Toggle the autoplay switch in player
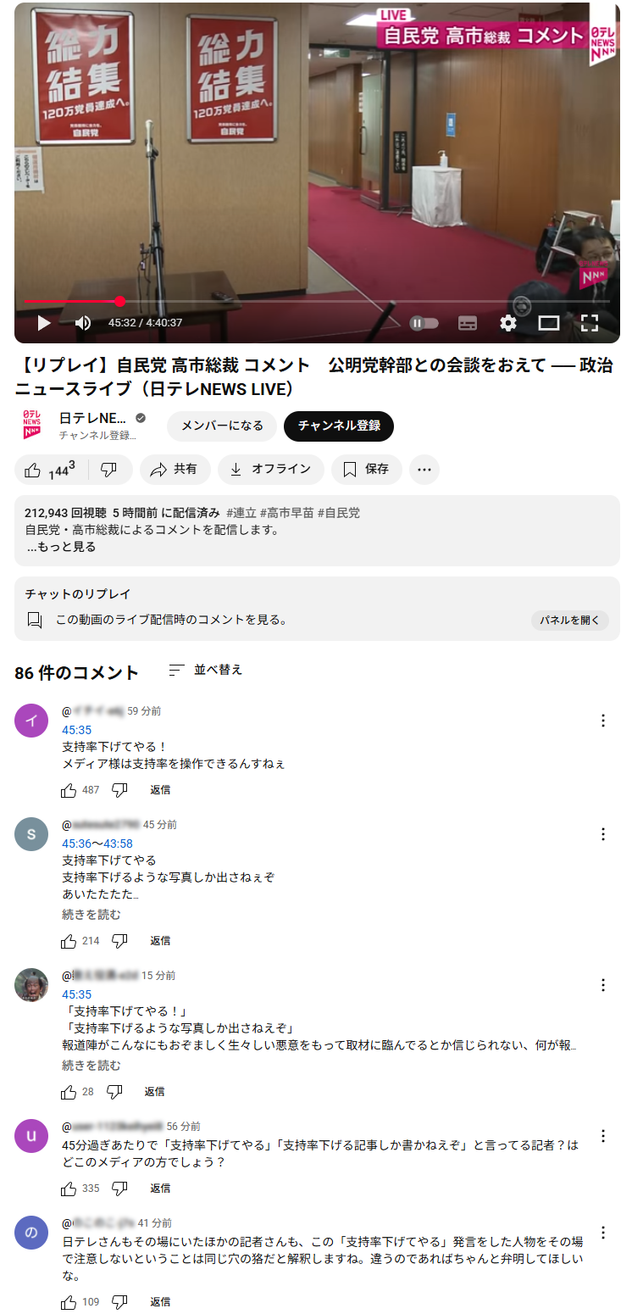This screenshot has height=1314, width=632. pos(424,323)
